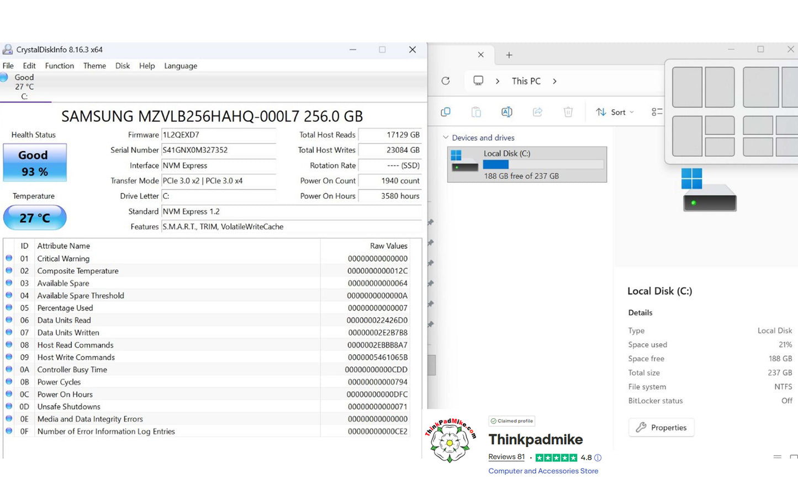The height and width of the screenshot is (501, 798).
Task: Click the 27 °C temperature button
Action: [35, 218]
